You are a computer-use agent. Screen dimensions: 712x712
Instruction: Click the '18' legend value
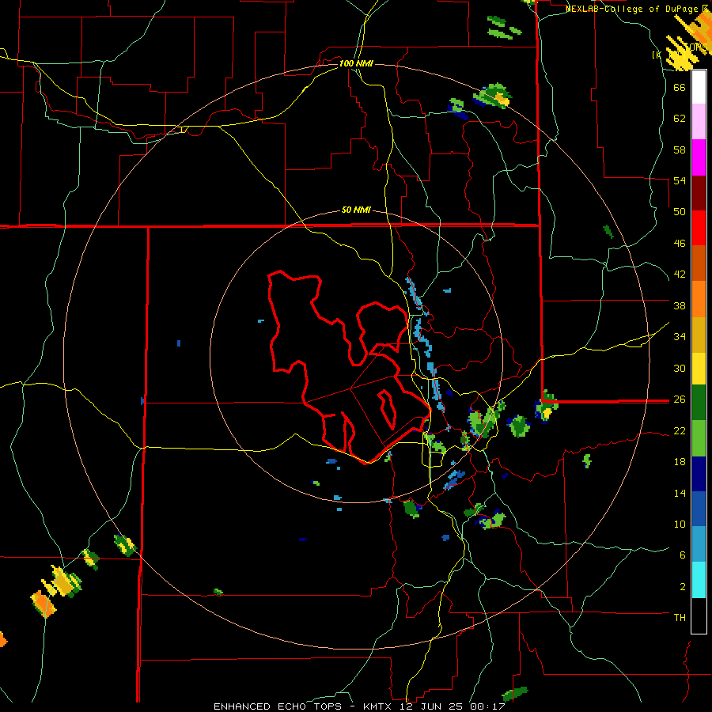tap(680, 462)
